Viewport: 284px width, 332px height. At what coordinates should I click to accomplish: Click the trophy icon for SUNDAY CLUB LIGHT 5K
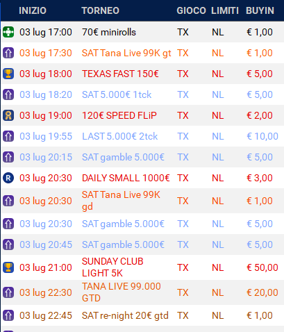[x=8, y=267]
